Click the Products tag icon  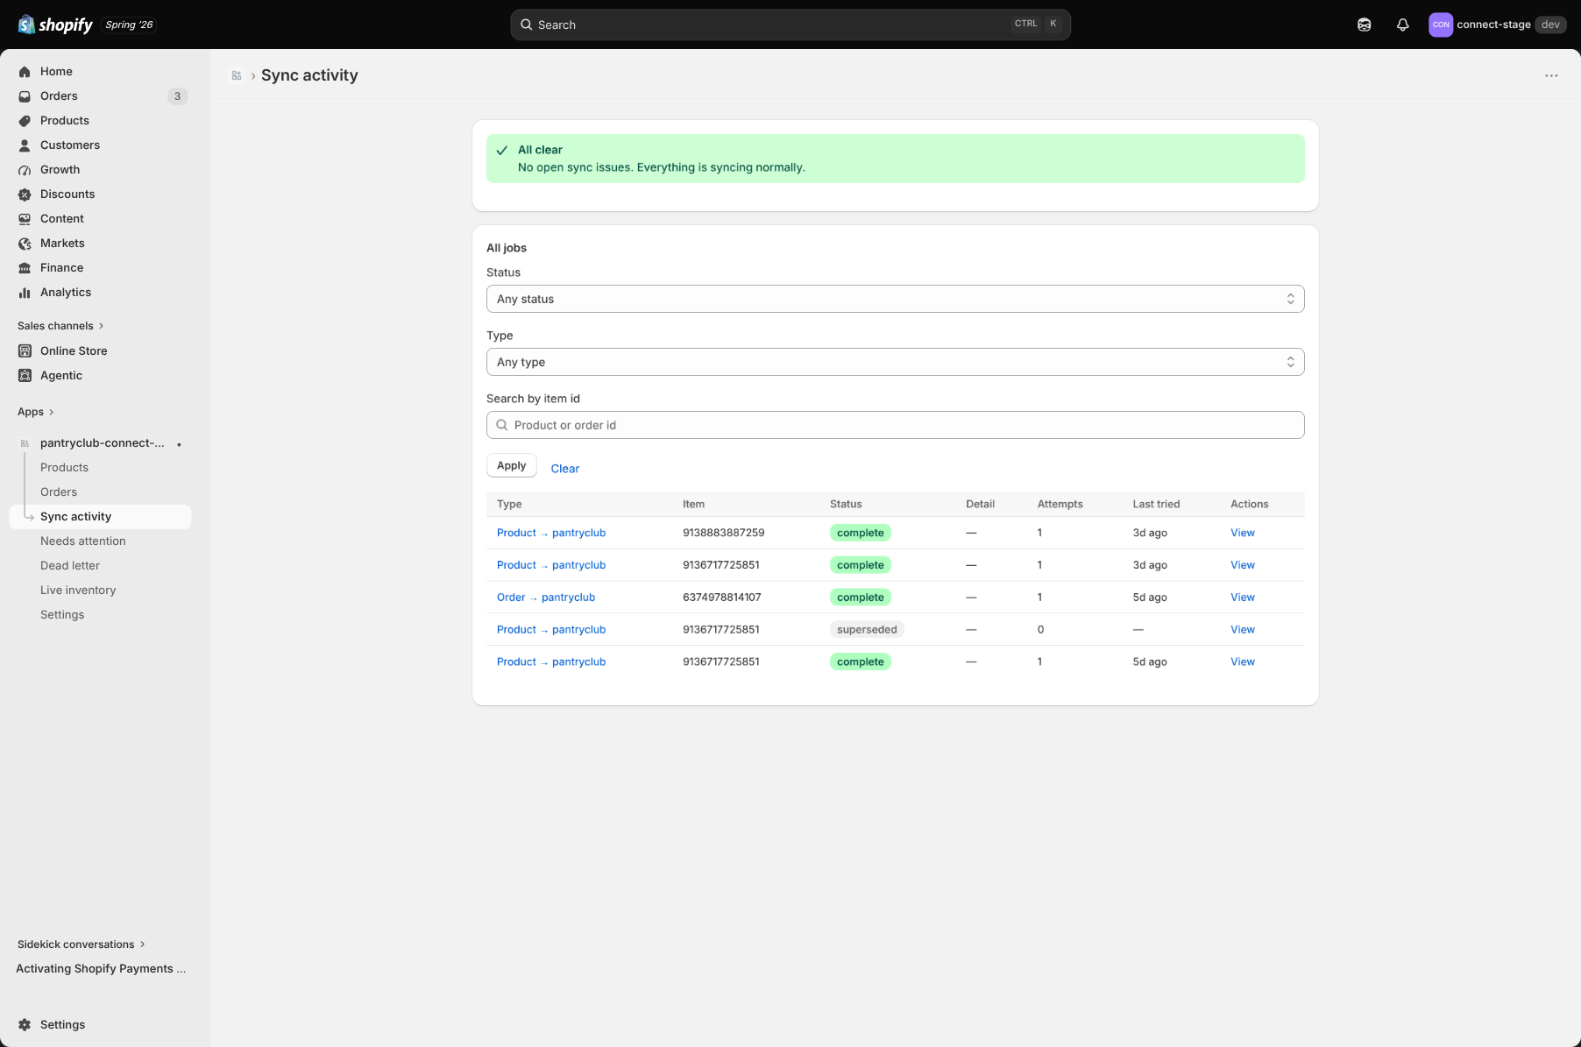(x=25, y=121)
